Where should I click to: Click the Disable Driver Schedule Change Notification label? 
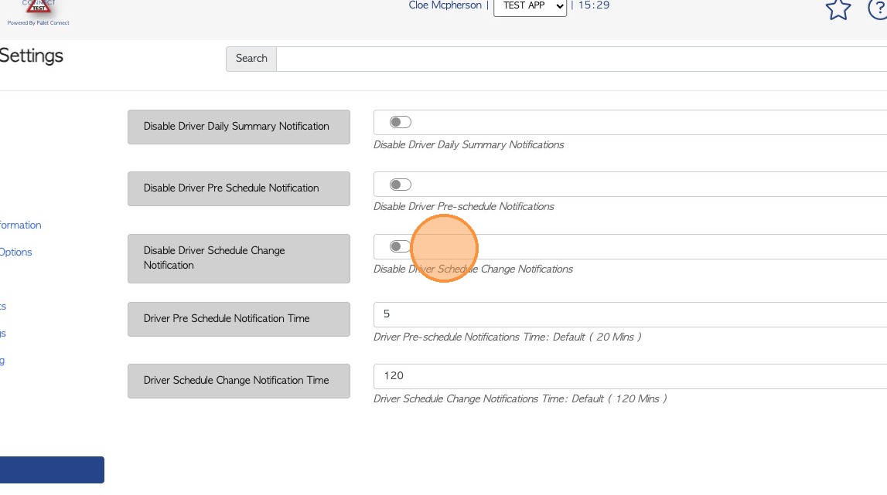[x=238, y=258]
